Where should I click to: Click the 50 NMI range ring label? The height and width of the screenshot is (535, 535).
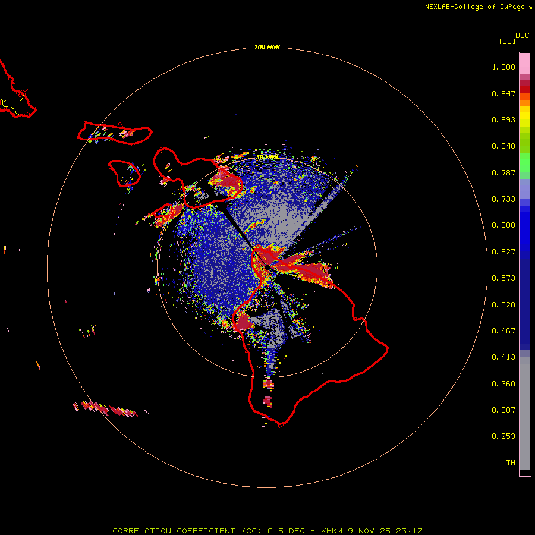[267, 158]
